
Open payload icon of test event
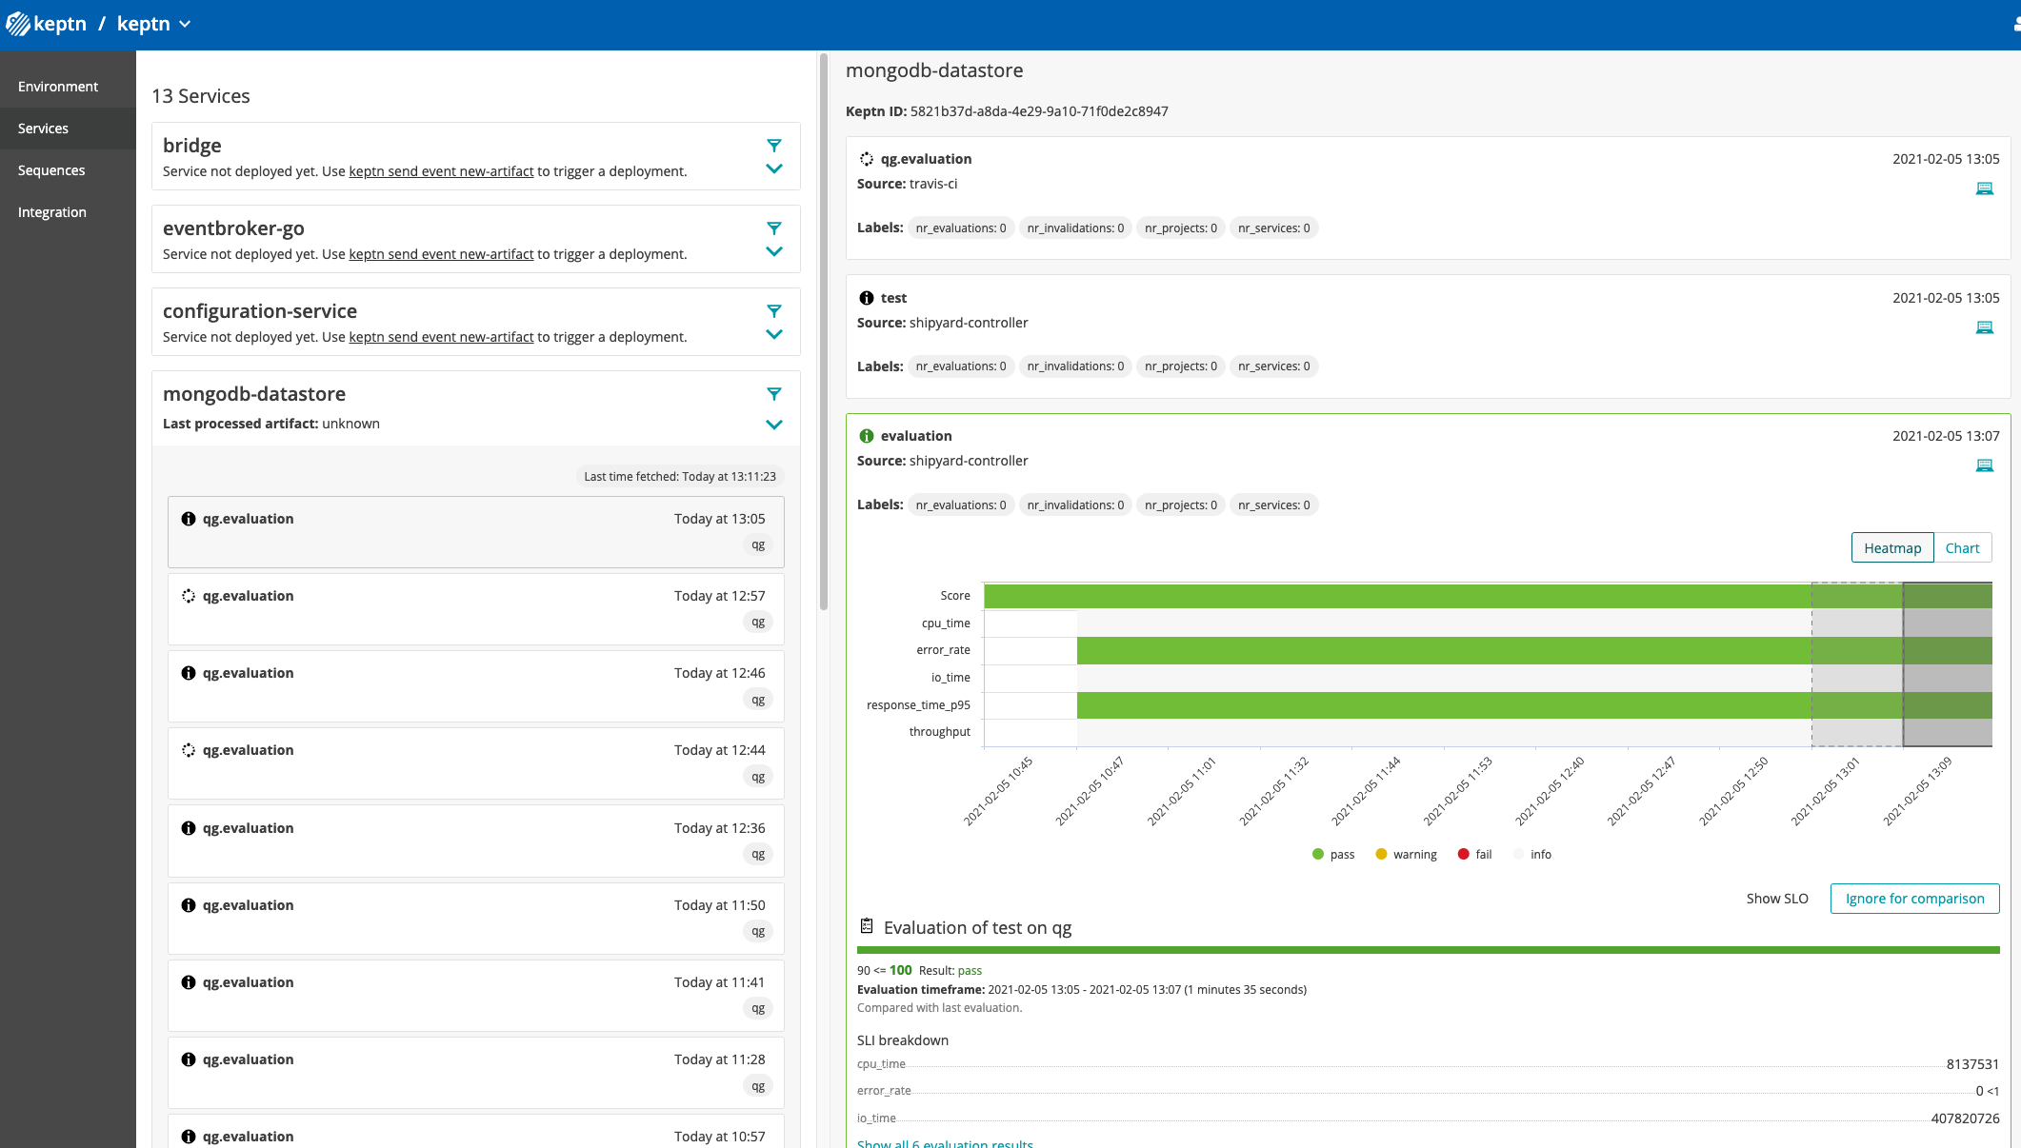[x=1984, y=327]
